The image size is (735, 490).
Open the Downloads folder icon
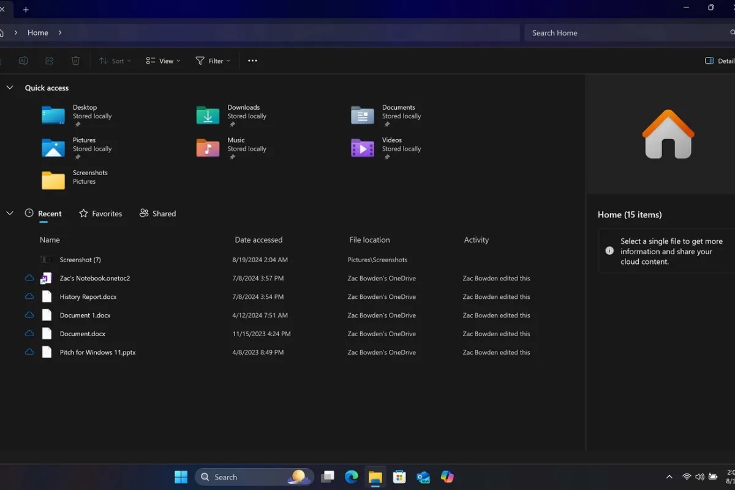coord(208,115)
